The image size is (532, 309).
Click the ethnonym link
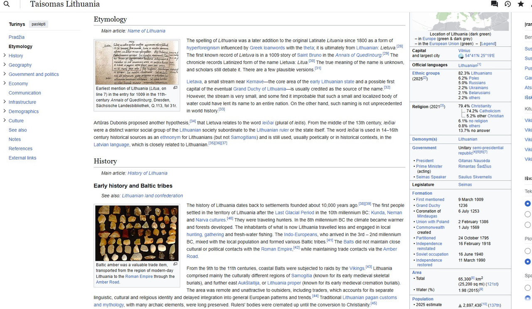click(170, 137)
